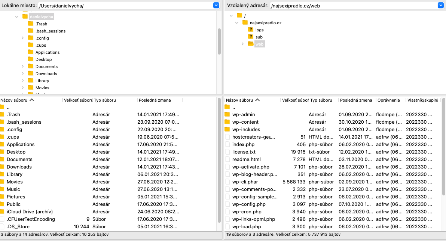This screenshot has height=241, width=446.
Task: Select the Movies row in local file list
Action: pos(108,182)
